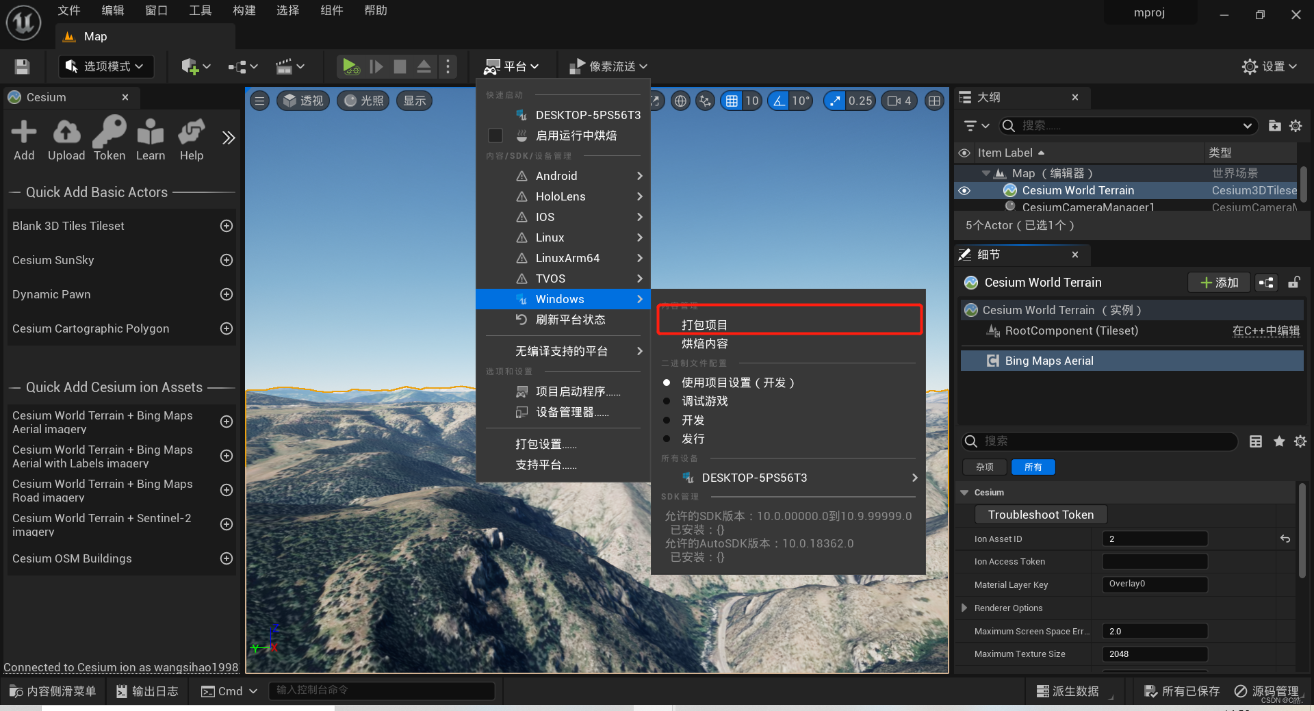This screenshot has width=1314, height=711.
Task: Toggle the viewport grid snapping icon
Action: pyautogui.click(x=732, y=101)
